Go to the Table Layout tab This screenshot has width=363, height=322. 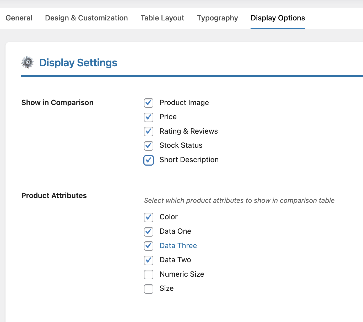[162, 18]
